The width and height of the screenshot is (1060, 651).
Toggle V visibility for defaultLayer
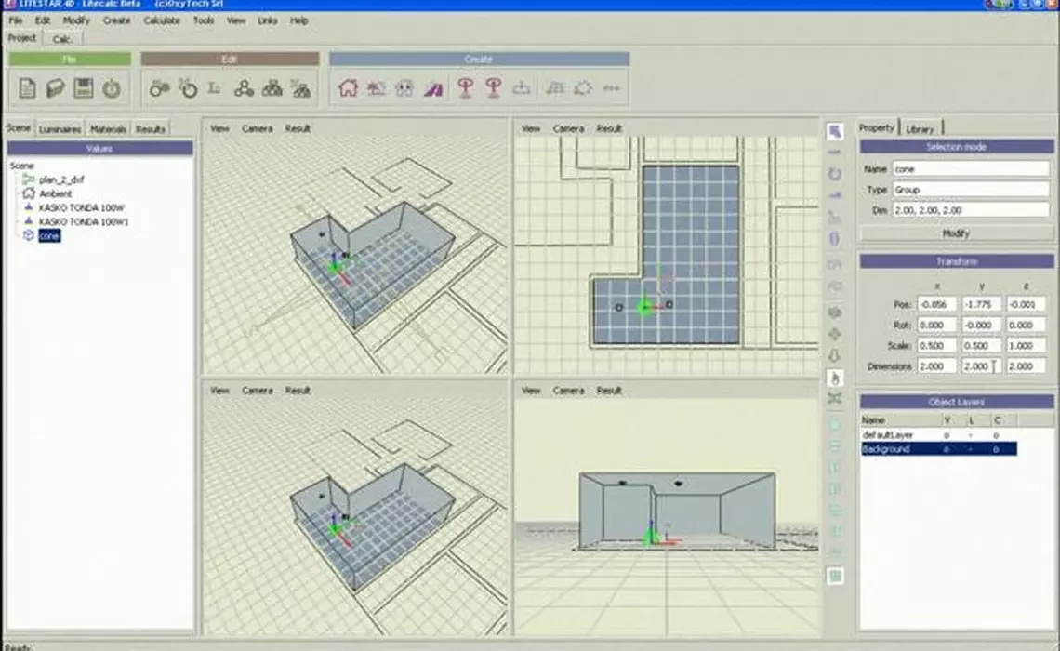click(x=947, y=435)
